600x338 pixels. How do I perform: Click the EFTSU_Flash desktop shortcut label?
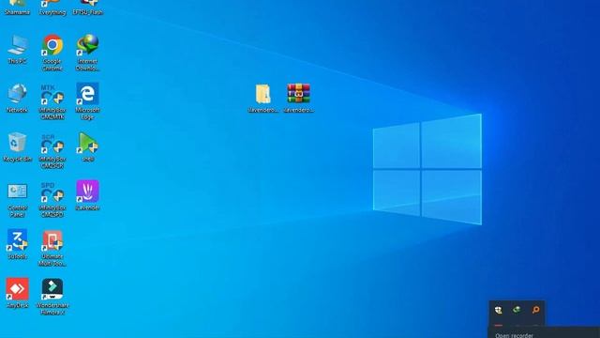pos(87,12)
